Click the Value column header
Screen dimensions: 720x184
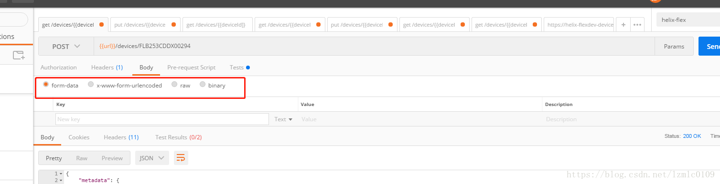[307, 104]
